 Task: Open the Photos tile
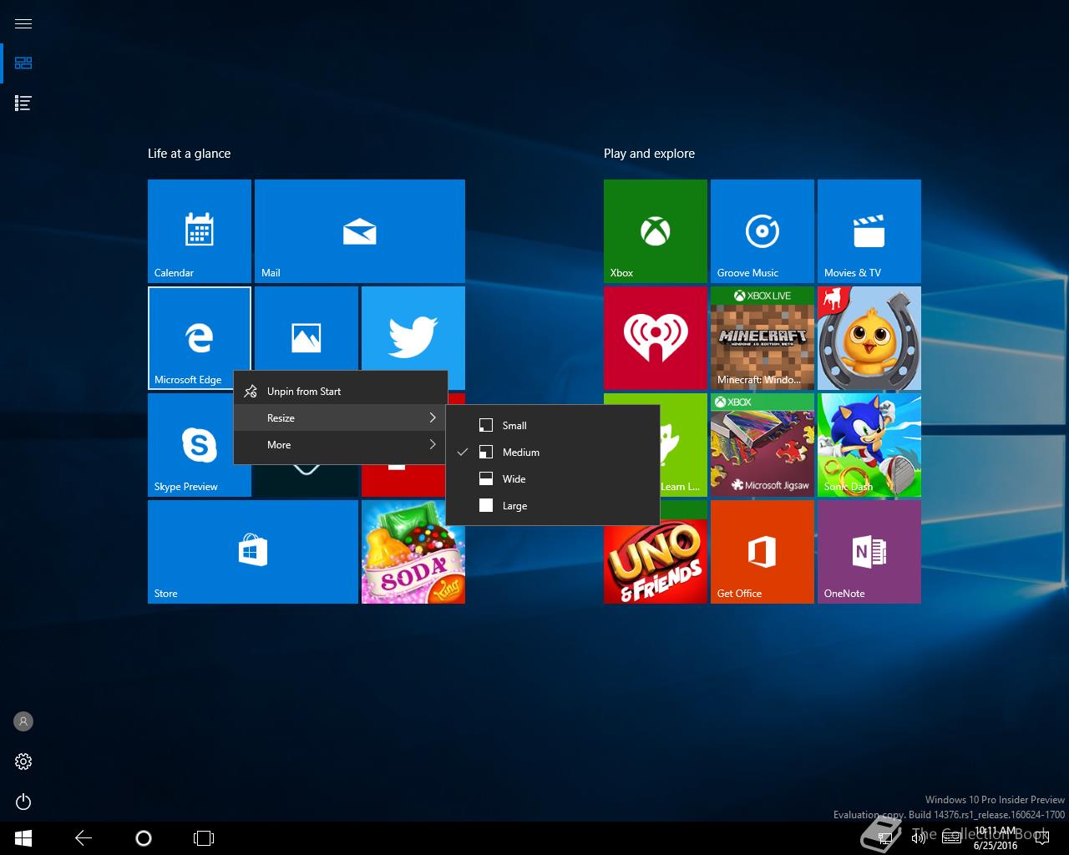coord(307,329)
